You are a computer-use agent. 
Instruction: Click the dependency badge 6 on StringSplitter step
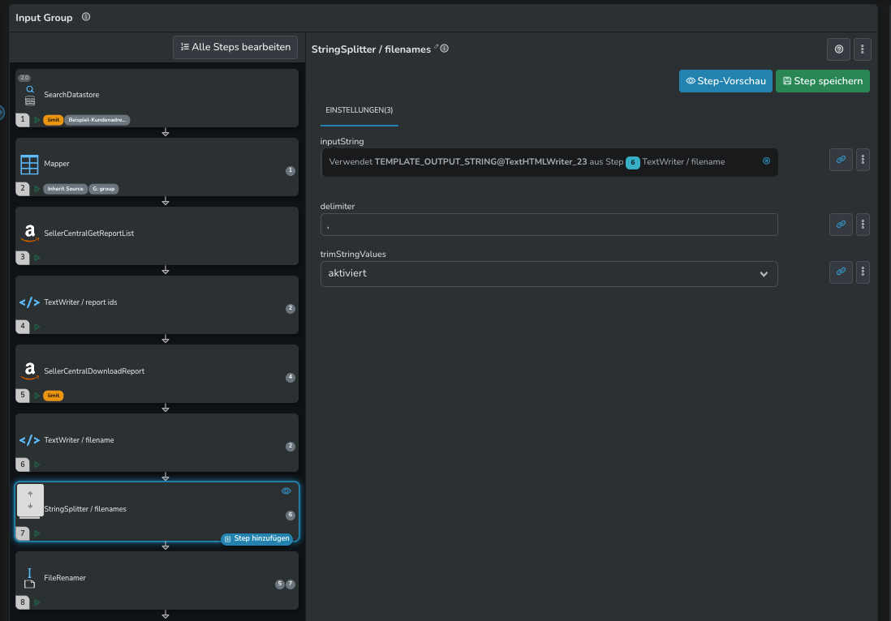pyautogui.click(x=291, y=515)
